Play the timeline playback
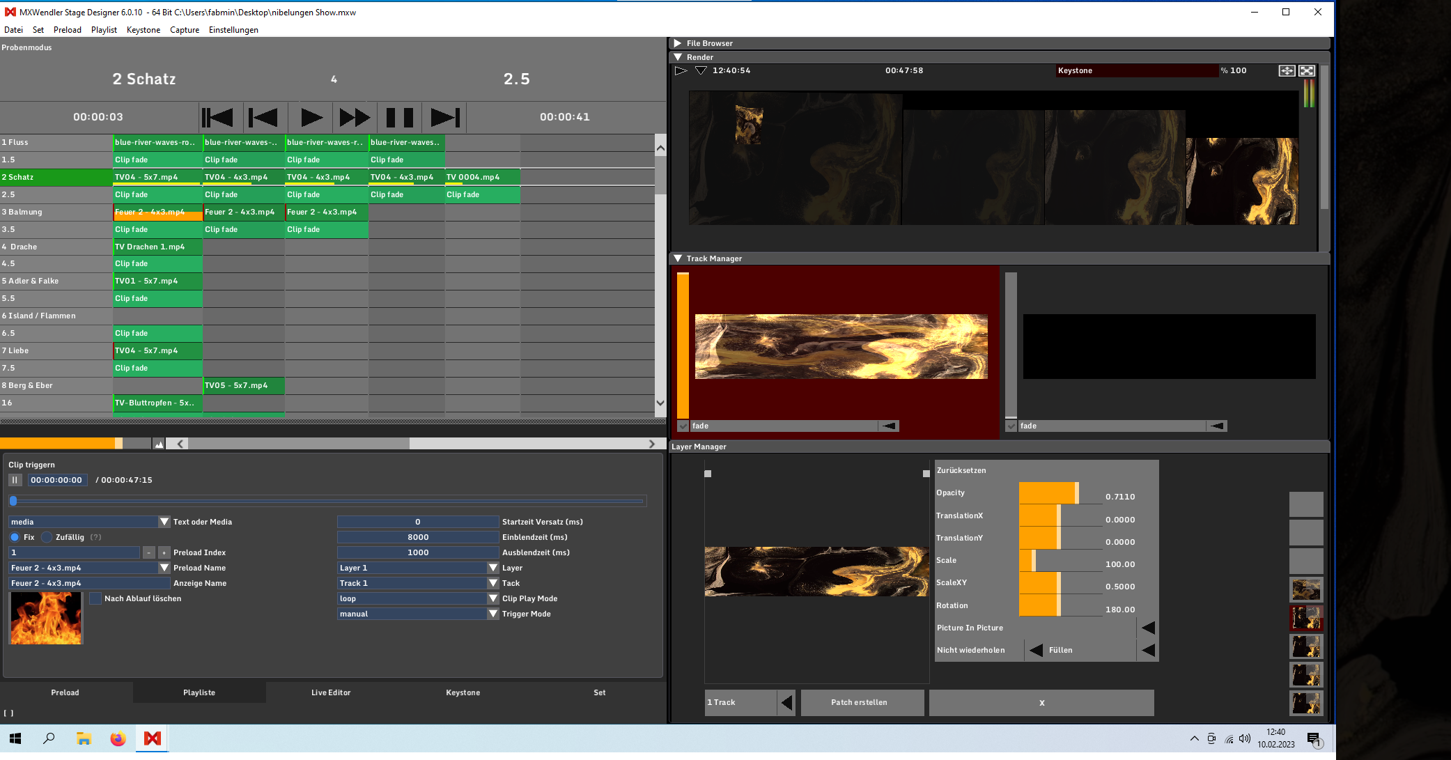The width and height of the screenshot is (1451, 760). (311, 117)
